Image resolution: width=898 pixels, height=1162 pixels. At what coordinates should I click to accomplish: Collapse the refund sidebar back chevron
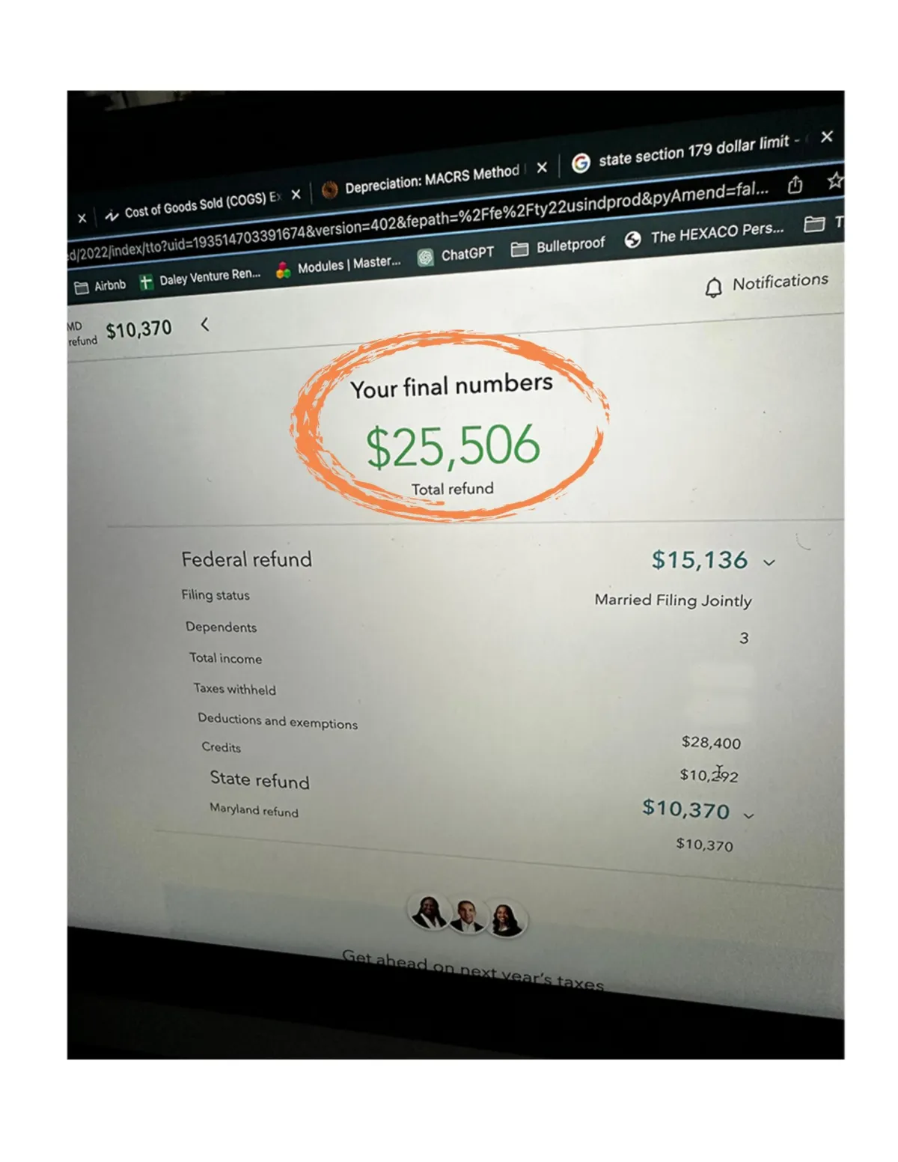(205, 325)
